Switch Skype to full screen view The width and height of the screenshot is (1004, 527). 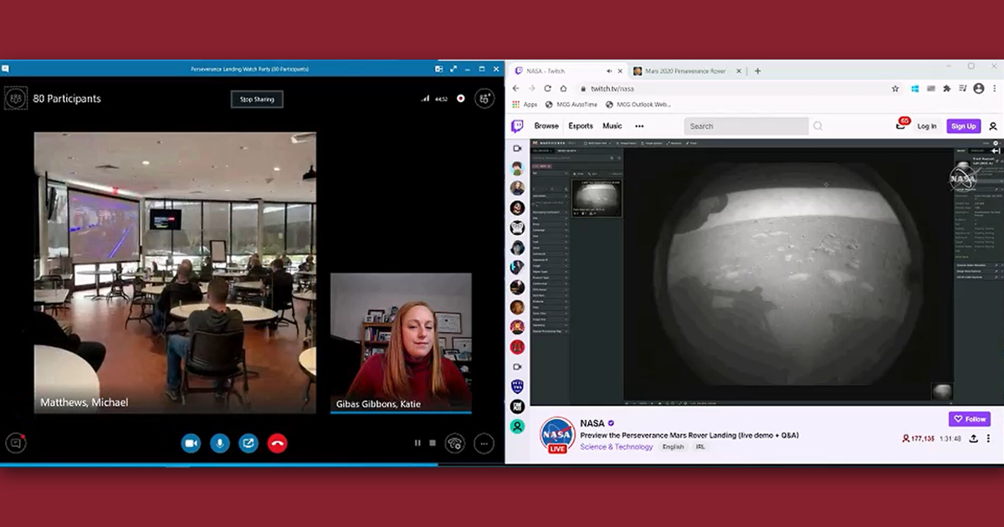(454, 69)
